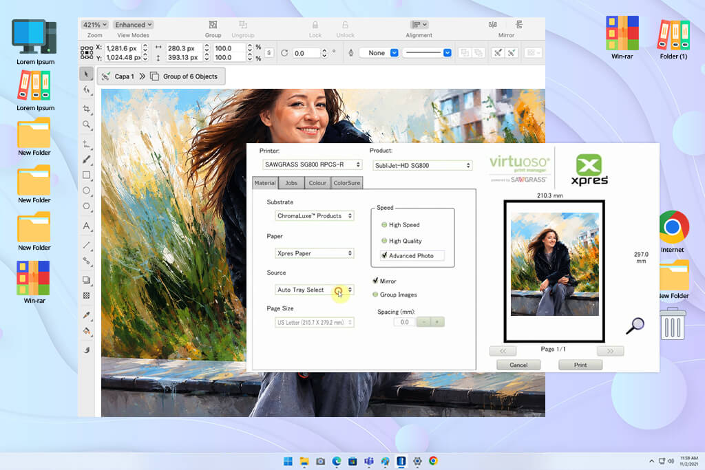Image resolution: width=705 pixels, height=470 pixels.
Task: Click the Unlock padlock icon
Action: pos(346,25)
